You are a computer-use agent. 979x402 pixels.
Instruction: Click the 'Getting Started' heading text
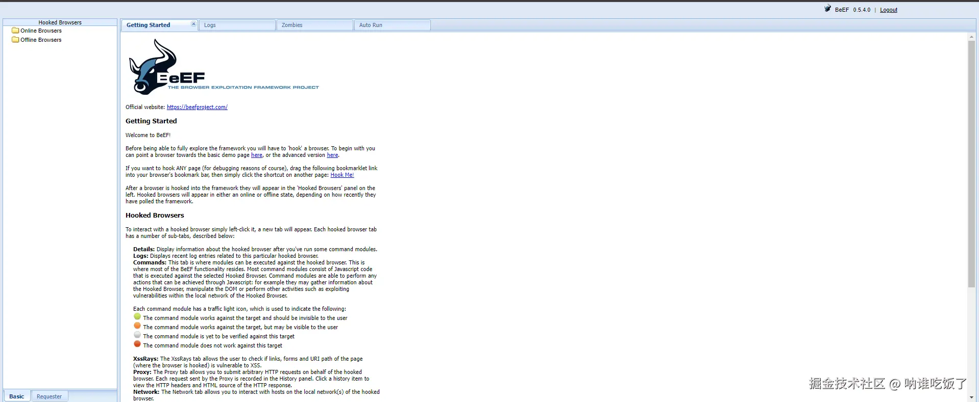tap(151, 121)
